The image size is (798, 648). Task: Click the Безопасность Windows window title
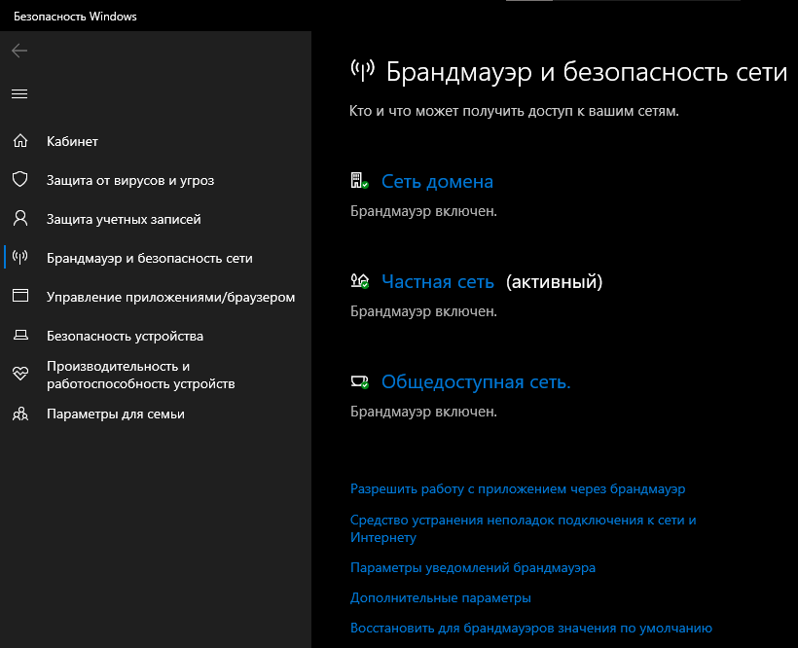[75, 17]
